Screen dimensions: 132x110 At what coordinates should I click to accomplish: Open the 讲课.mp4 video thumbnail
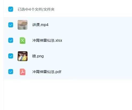[x=22, y=25]
